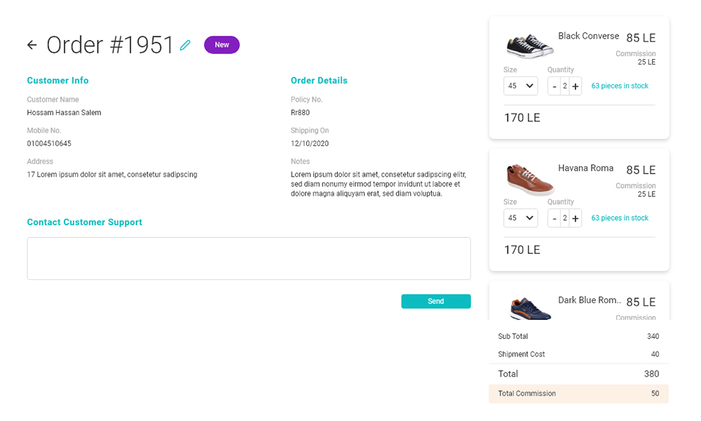Click the Havana Roma product title
This screenshot has height=421, width=701.
coord(585,168)
